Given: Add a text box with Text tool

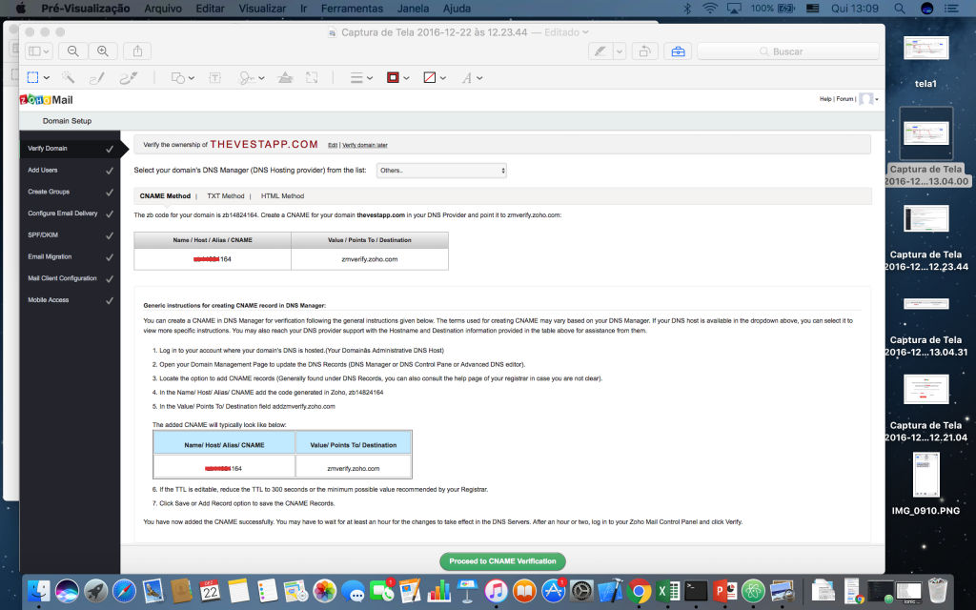Looking at the screenshot, I should click(x=214, y=78).
